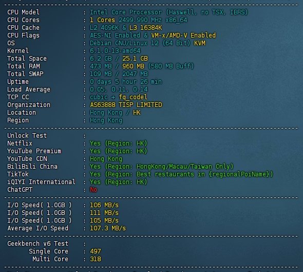Click Single Core score '497'
The image size is (303, 272).
[96, 251]
